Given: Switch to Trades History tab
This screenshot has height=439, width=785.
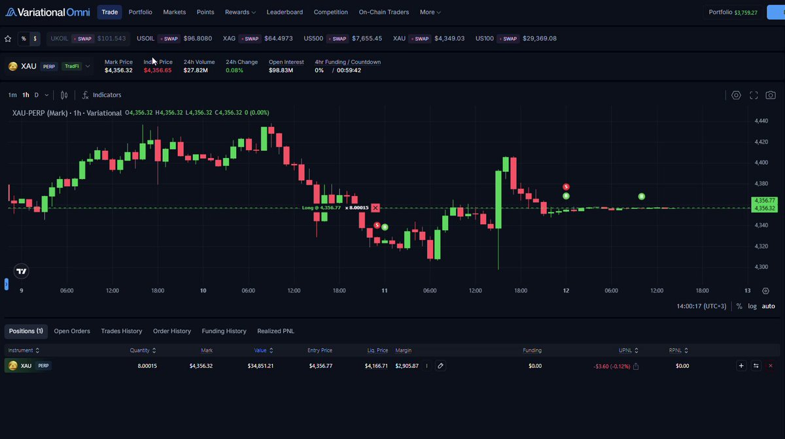Looking at the screenshot, I should [122, 331].
